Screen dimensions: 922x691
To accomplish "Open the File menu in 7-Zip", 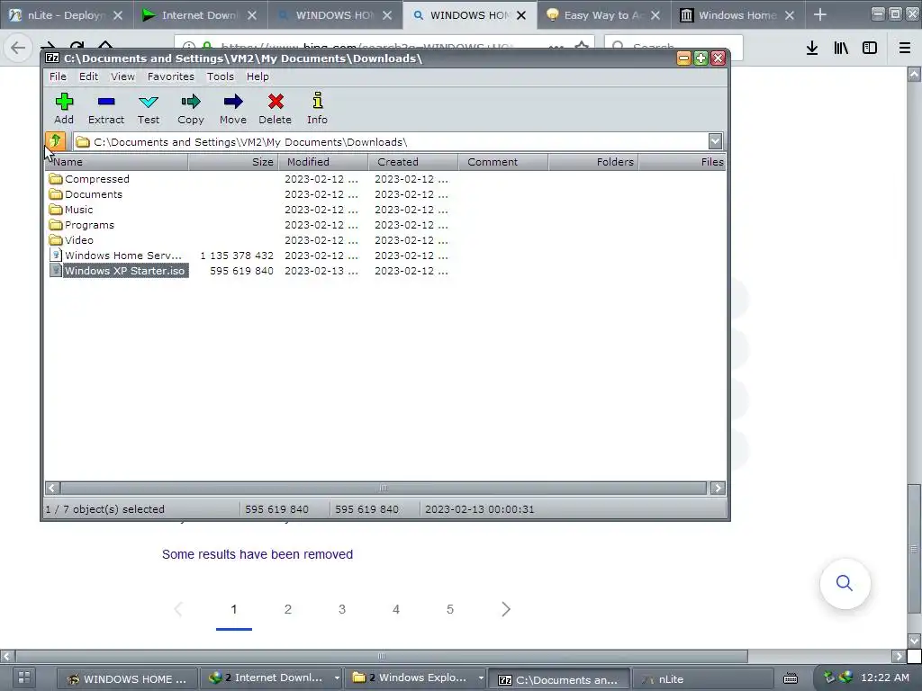I will coord(58,76).
